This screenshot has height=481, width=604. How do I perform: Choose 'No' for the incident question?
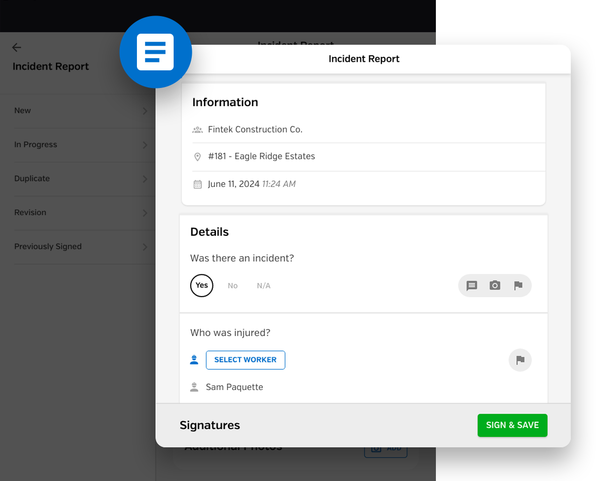coord(233,285)
